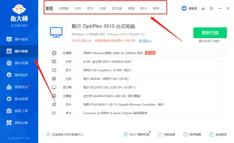Click Windows 10 专业版 64位 version text
Image resolution: width=234 pixels, height=143 pixels.
tap(108, 34)
